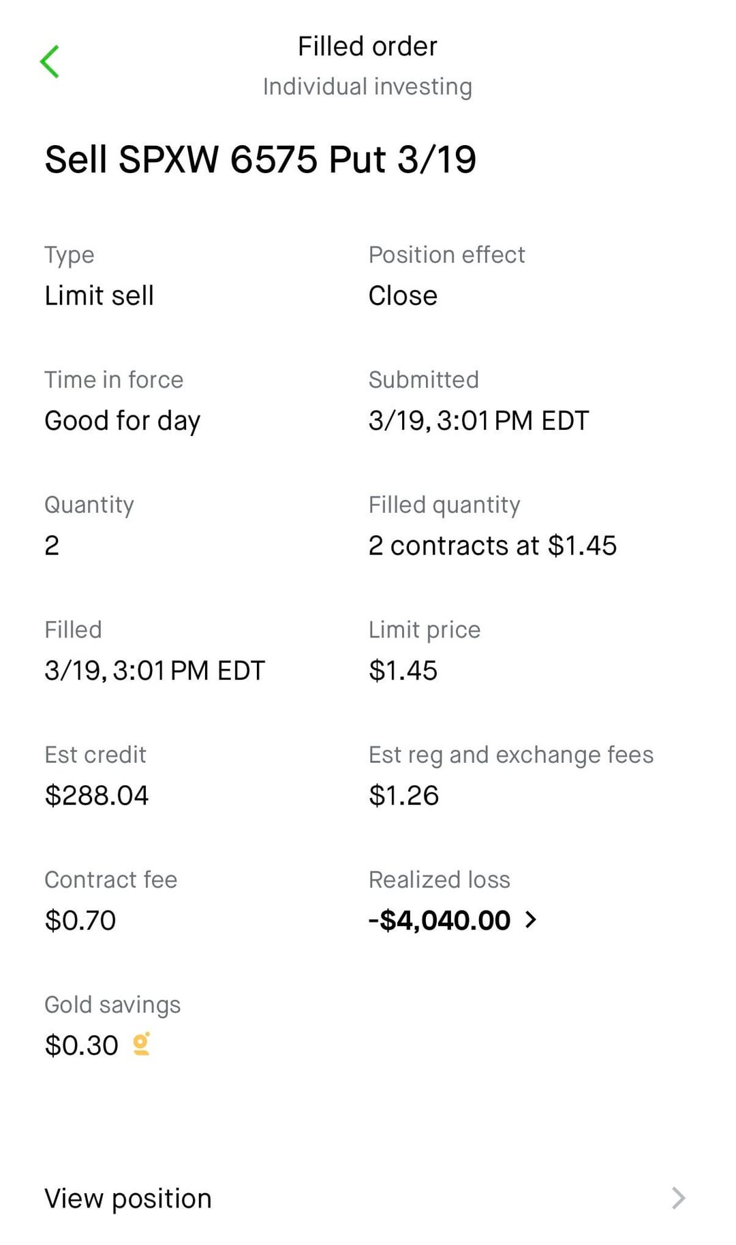
Task: Tap the Limit sell type value
Action: [99, 296]
